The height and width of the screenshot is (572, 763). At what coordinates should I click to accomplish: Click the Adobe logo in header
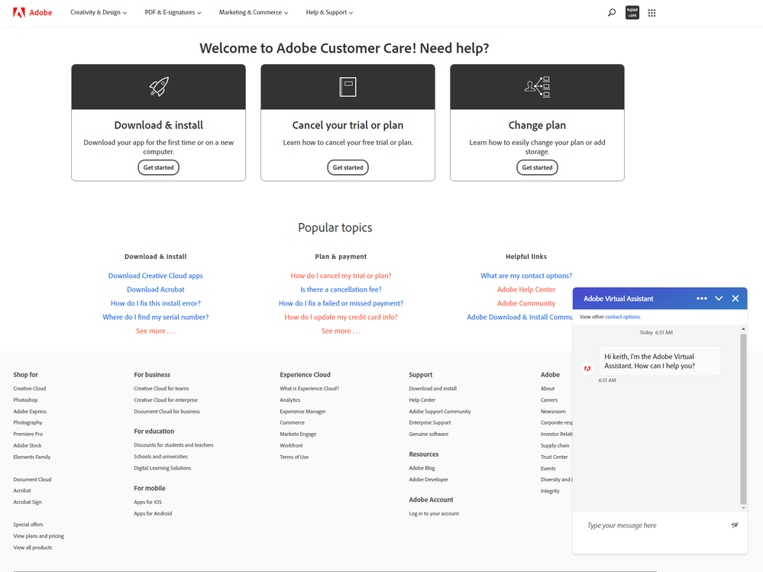click(x=32, y=13)
